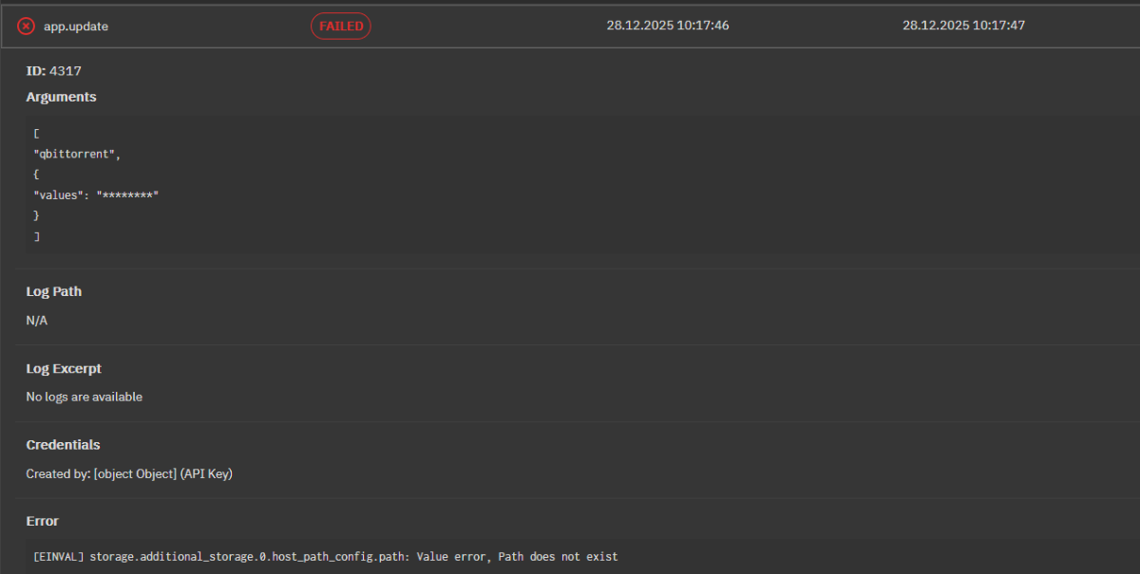
Task: Click the opening bracket in arguments block
Action: click(36, 134)
